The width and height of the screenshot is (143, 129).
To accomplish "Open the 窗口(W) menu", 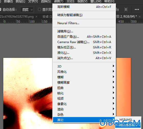I will coord(96,1).
